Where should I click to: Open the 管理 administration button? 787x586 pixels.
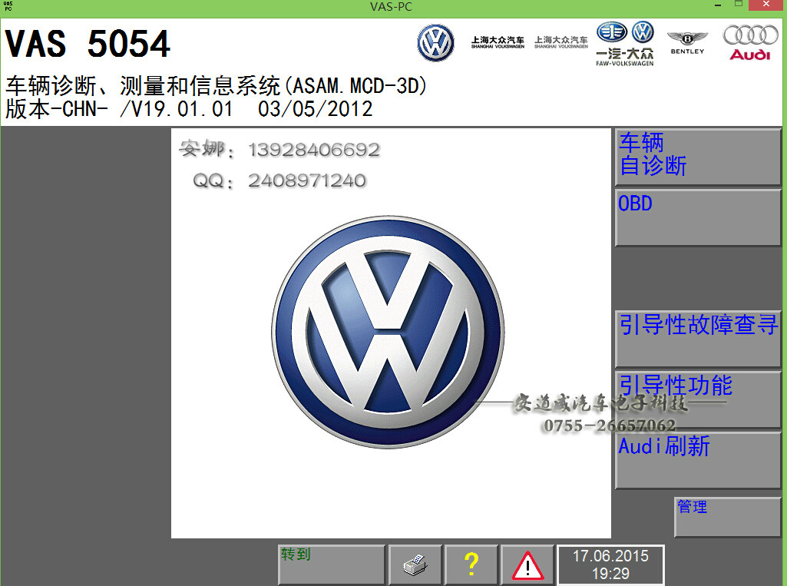(727, 517)
